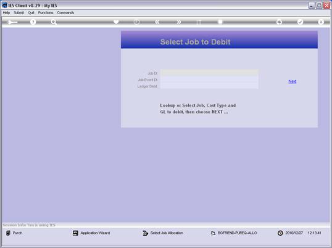Click the magnifier search toolbar icon
Viewport: 332px width, 248px height.
pyautogui.click(x=54, y=22)
